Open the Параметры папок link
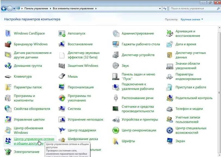The height and width of the screenshot is (157, 221). coord(28,87)
